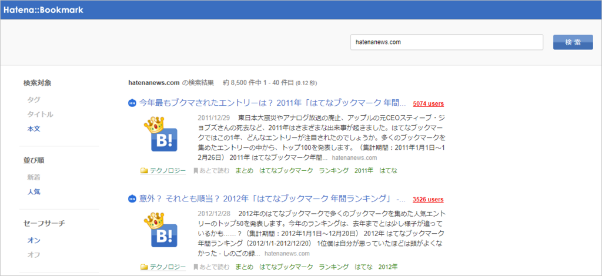The width and height of the screenshot is (602, 276).
Task: Click hatenanews.com domain in 2011年 entry snippet
Action: 354,157
